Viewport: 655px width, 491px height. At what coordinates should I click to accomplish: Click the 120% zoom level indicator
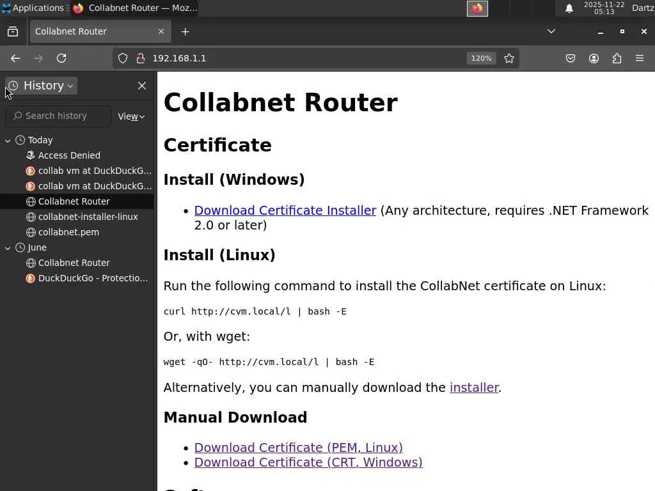click(x=481, y=58)
